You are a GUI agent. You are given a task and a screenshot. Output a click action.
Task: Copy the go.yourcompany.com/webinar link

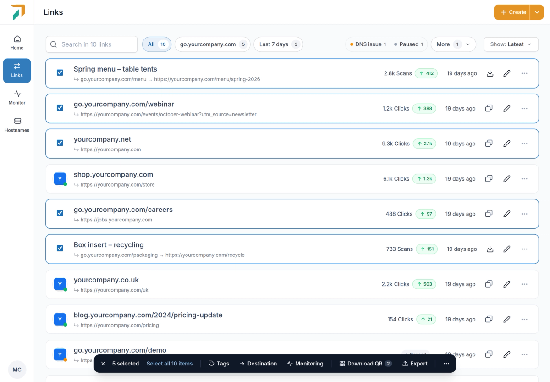pos(489,109)
